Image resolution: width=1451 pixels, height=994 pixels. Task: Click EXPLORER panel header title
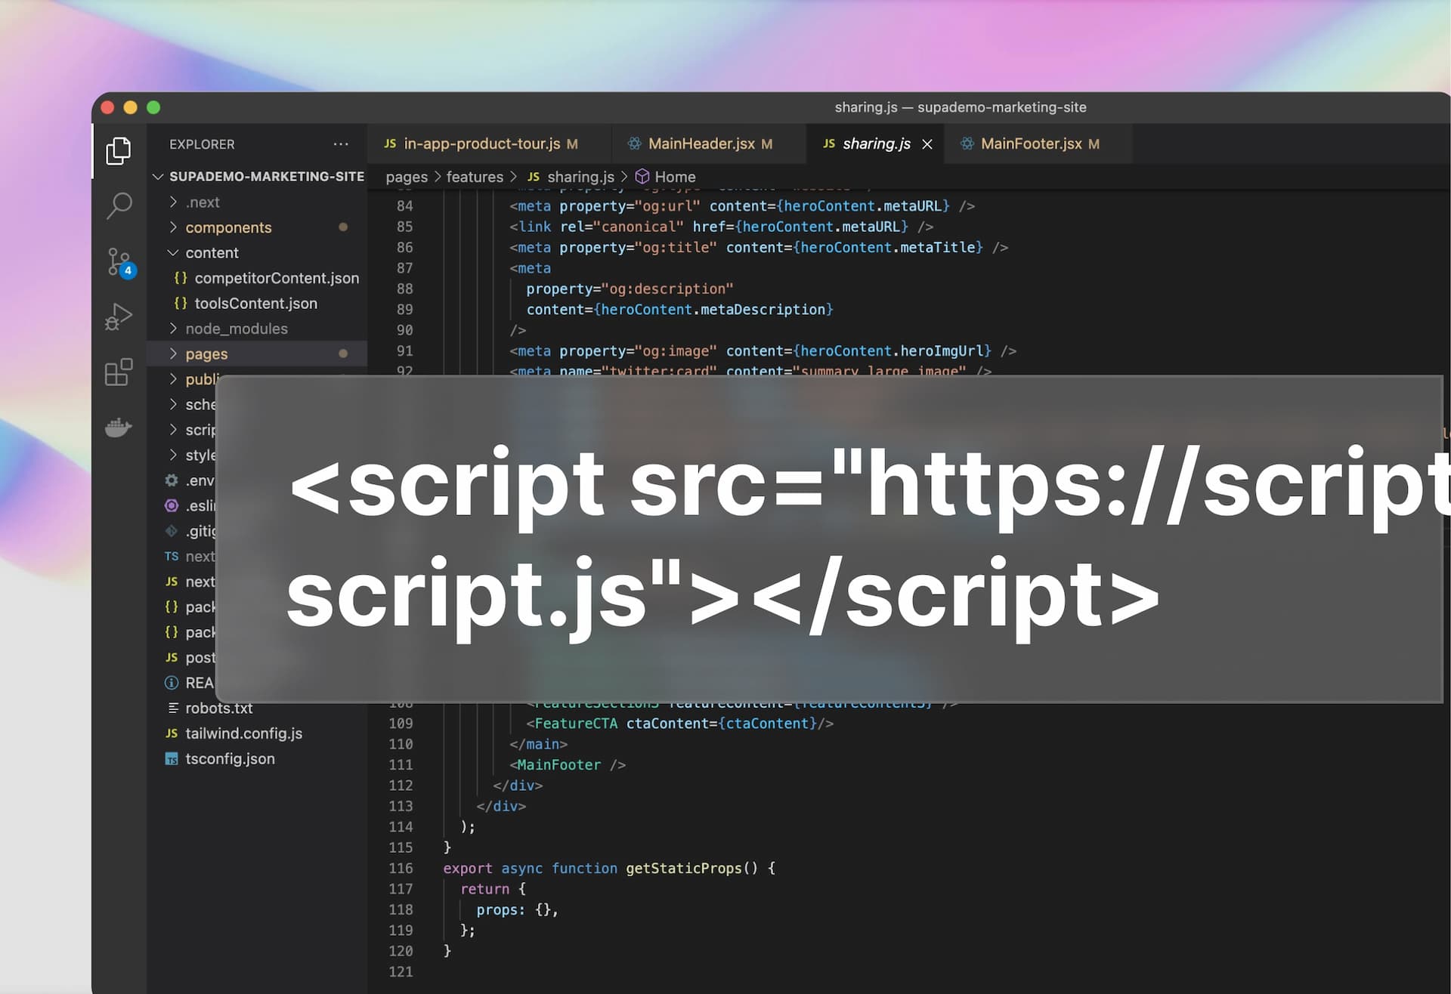[202, 144]
